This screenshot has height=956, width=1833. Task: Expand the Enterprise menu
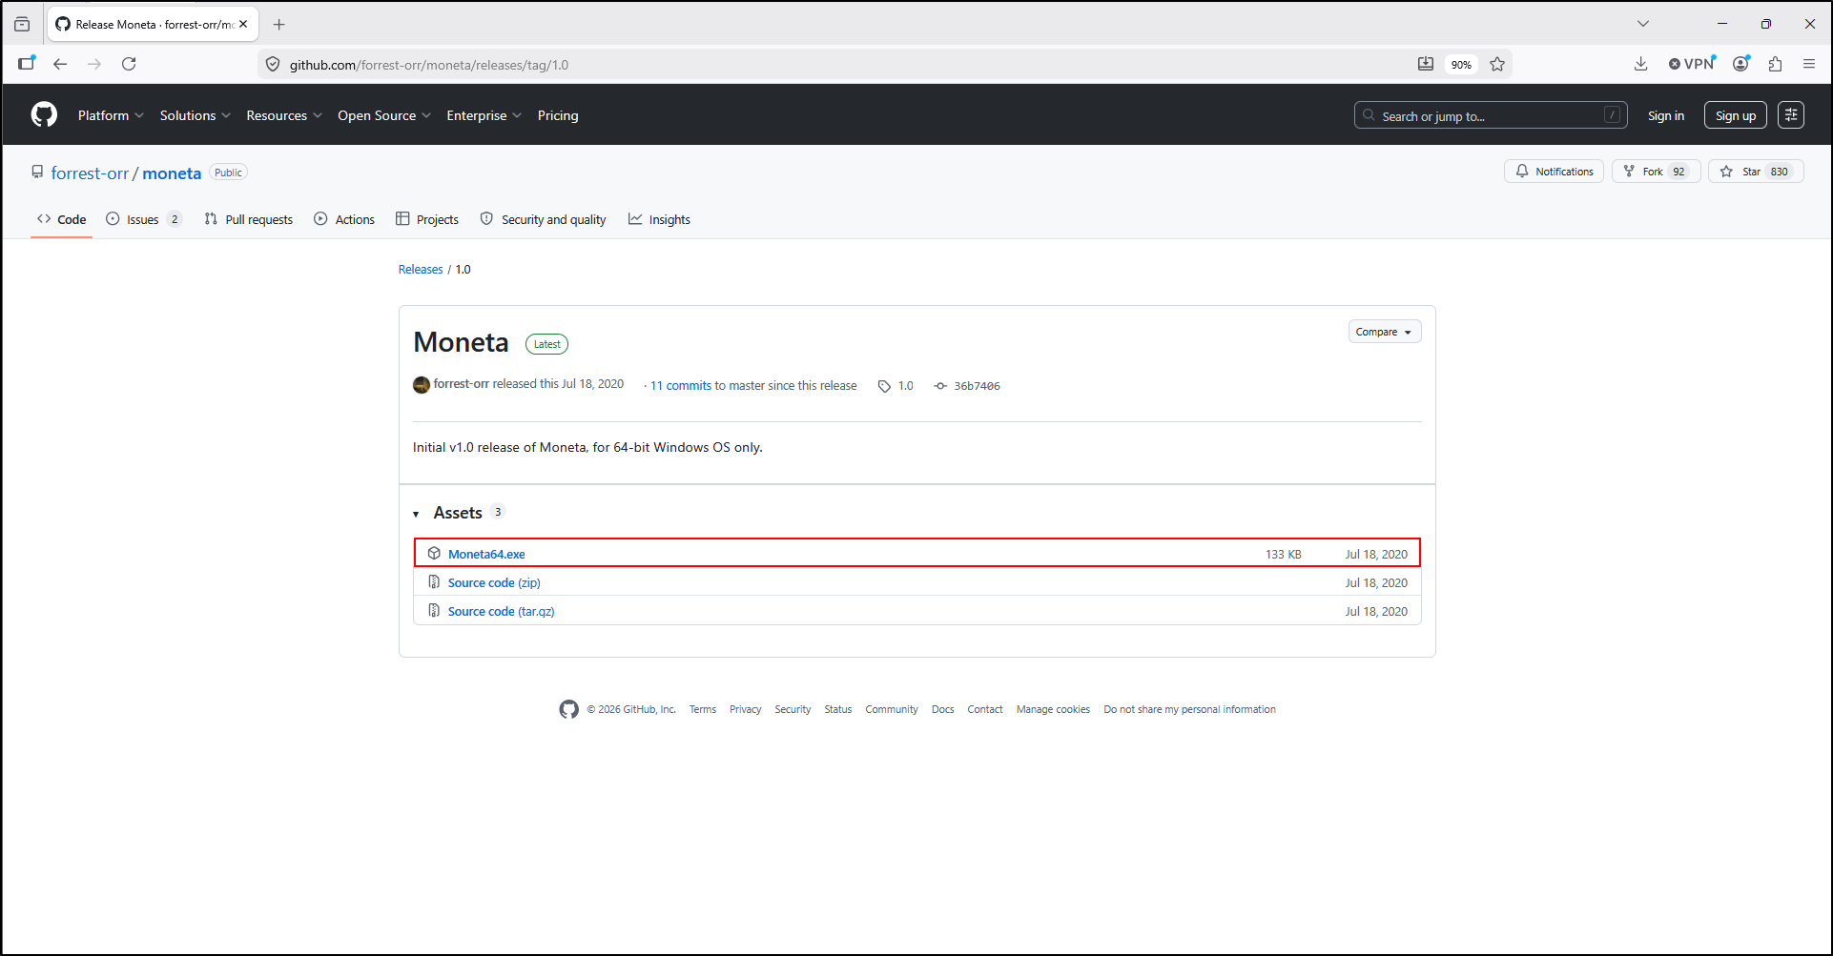(484, 115)
